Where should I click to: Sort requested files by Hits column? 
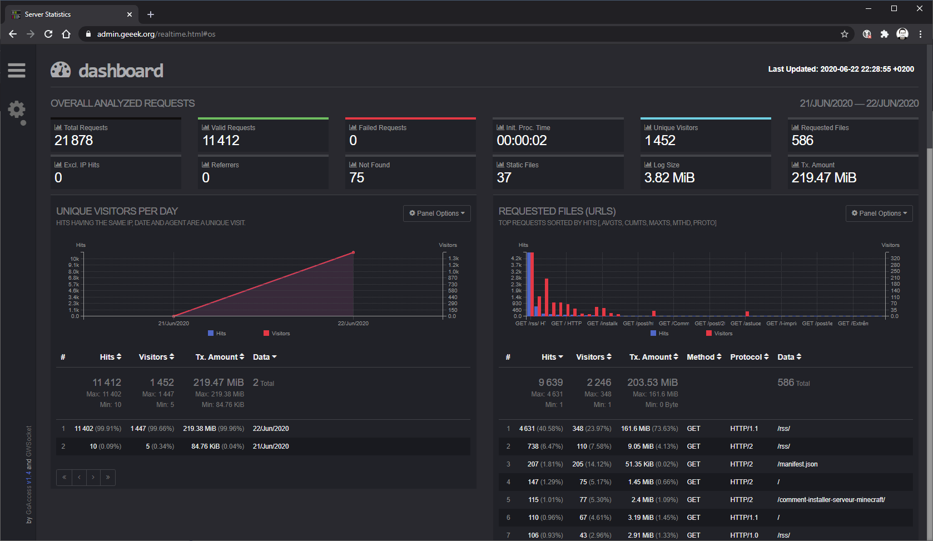pyautogui.click(x=552, y=357)
